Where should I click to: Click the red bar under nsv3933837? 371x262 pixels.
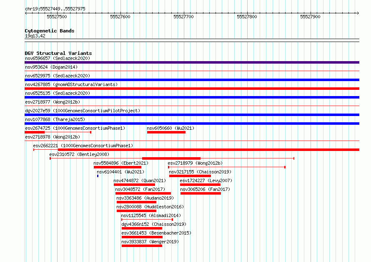(x=142, y=246)
